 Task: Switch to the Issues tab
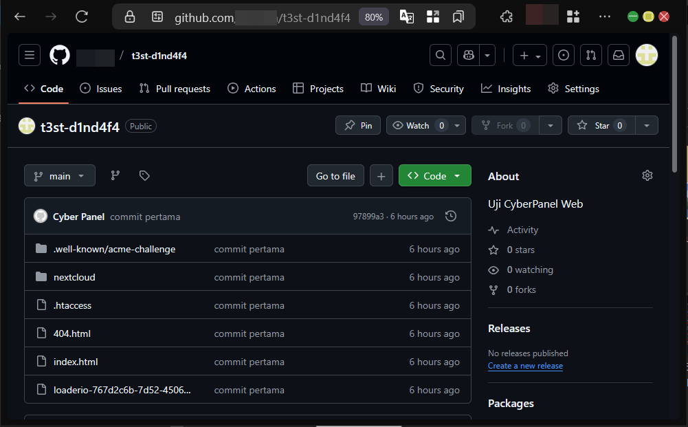click(101, 89)
